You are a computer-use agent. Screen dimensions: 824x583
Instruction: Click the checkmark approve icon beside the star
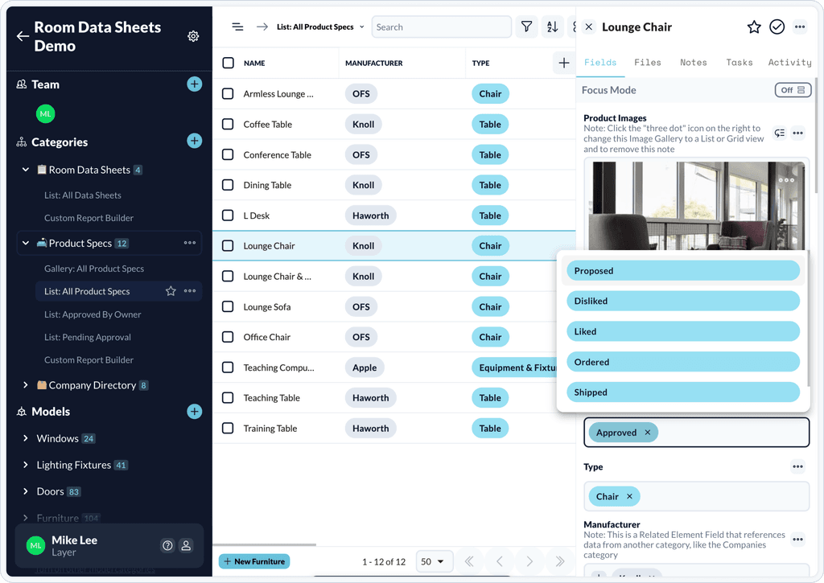point(777,27)
